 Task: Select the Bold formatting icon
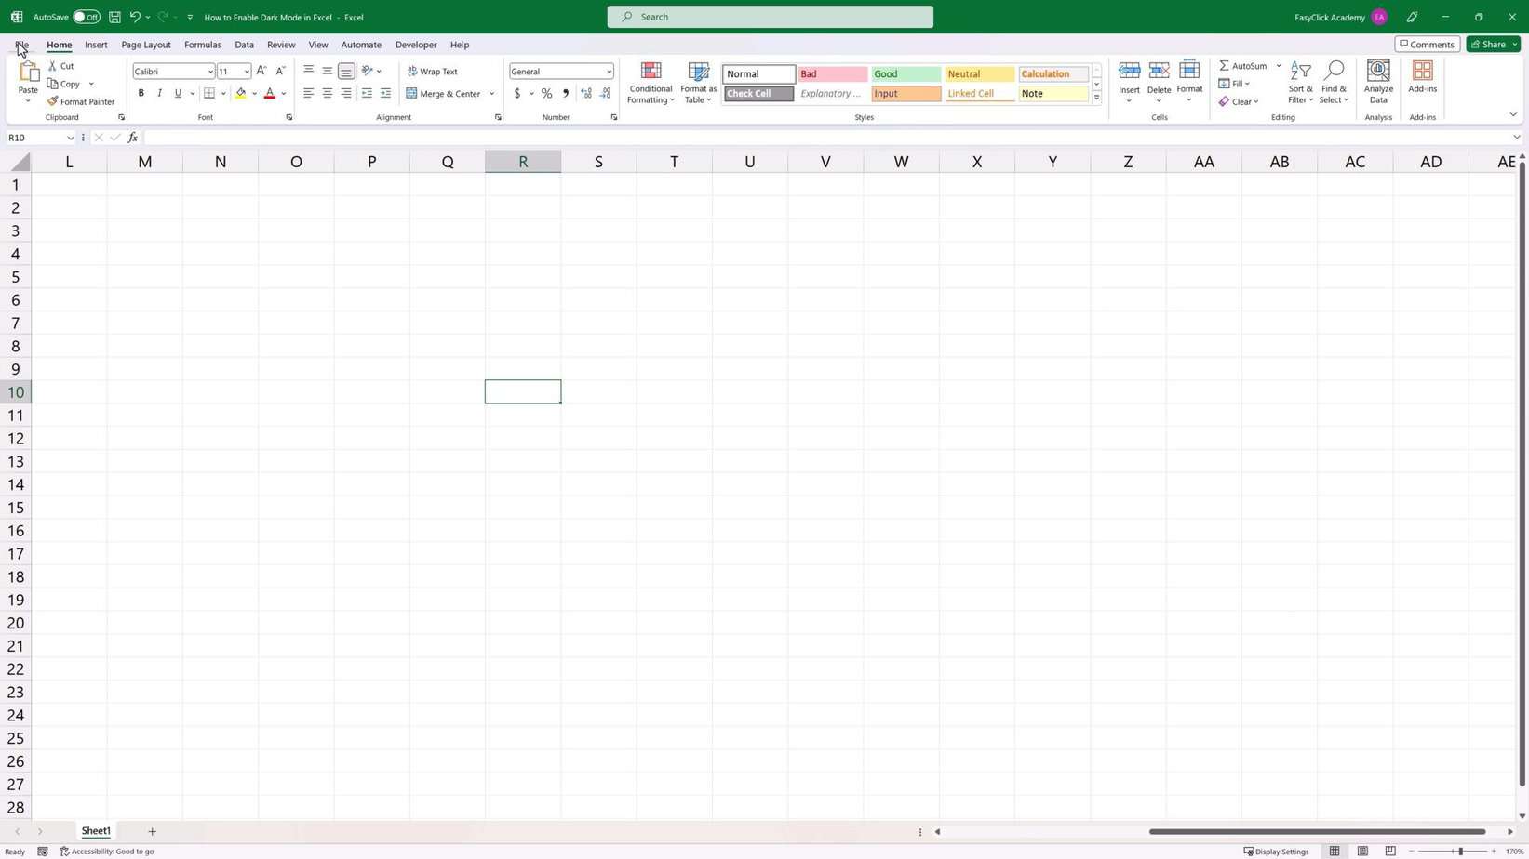click(141, 93)
